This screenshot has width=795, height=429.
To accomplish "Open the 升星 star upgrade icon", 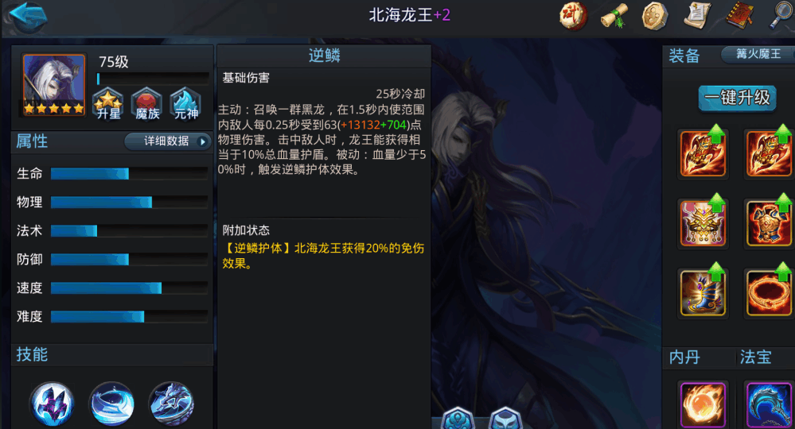I will [108, 104].
